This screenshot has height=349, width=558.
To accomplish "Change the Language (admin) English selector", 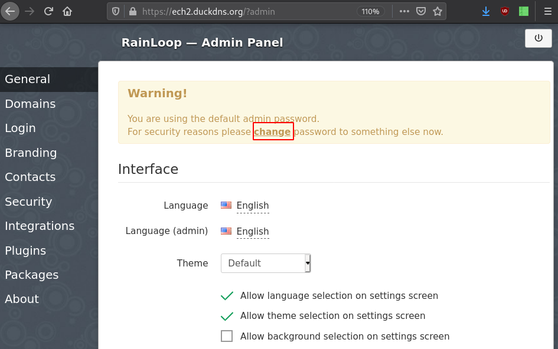I will click(253, 231).
